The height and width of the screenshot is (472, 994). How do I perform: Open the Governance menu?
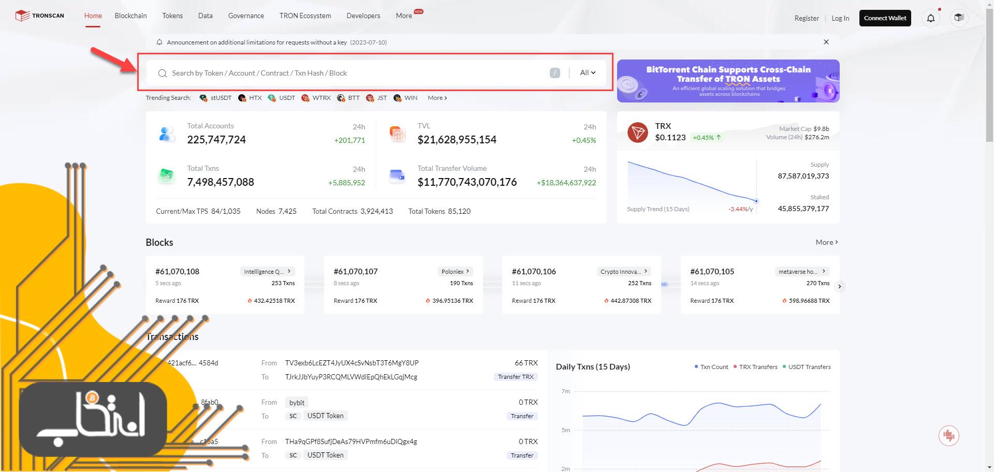coord(246,16)
